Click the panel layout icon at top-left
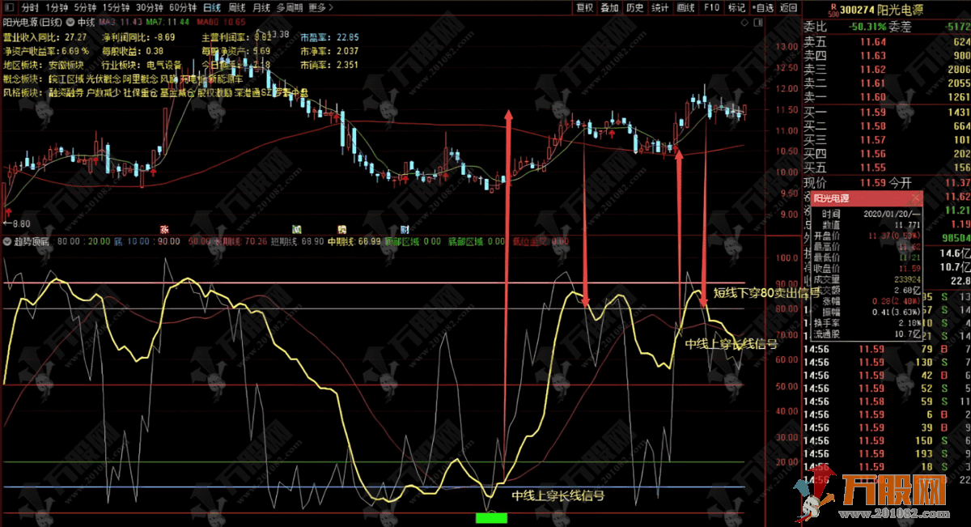Image resolution: width=971 pixels, height=527 pixels. coord(9,8)
